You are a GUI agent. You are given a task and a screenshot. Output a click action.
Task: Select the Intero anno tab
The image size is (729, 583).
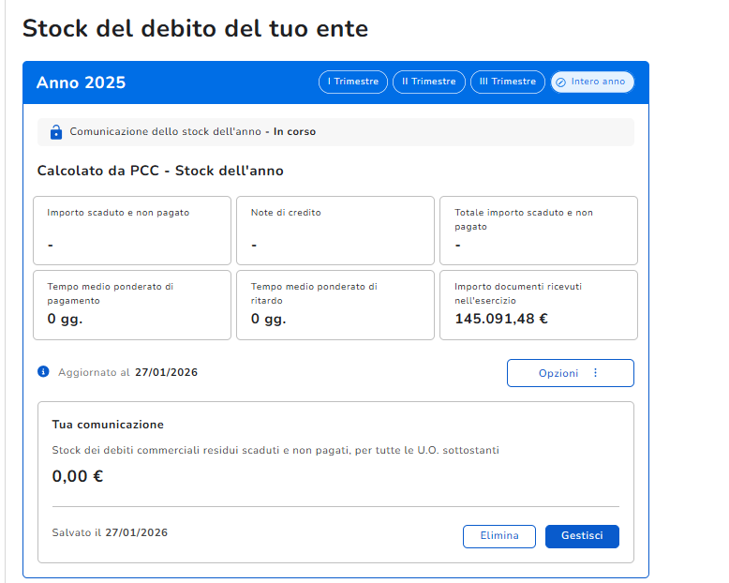click(591, 82)
